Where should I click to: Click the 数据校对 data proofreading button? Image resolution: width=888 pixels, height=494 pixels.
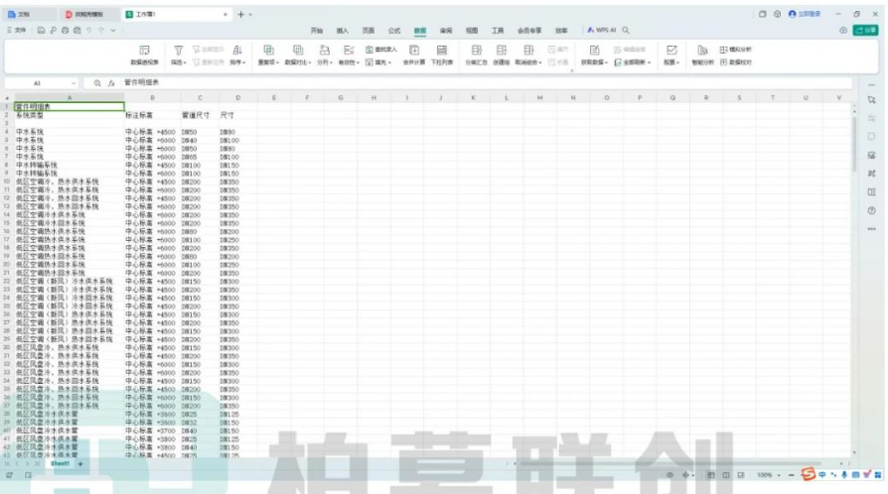click(736, 62)
